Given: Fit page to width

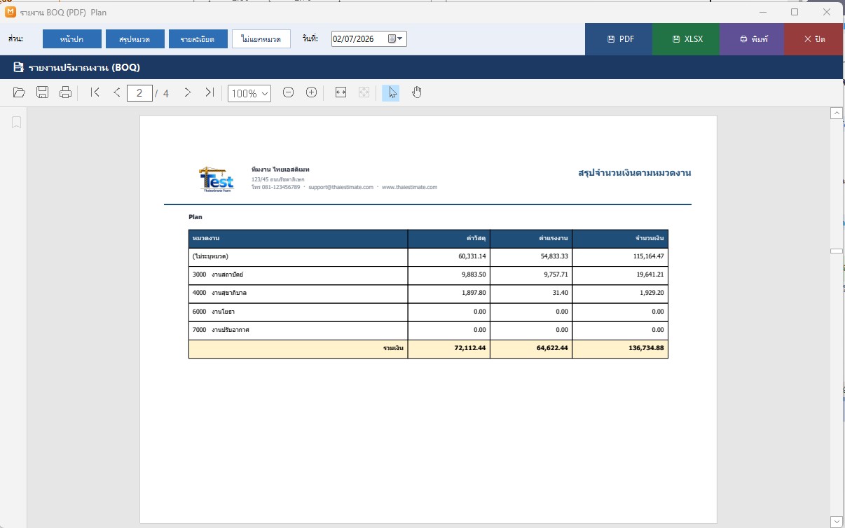Looking at the screenshot, I should point(341,92).
